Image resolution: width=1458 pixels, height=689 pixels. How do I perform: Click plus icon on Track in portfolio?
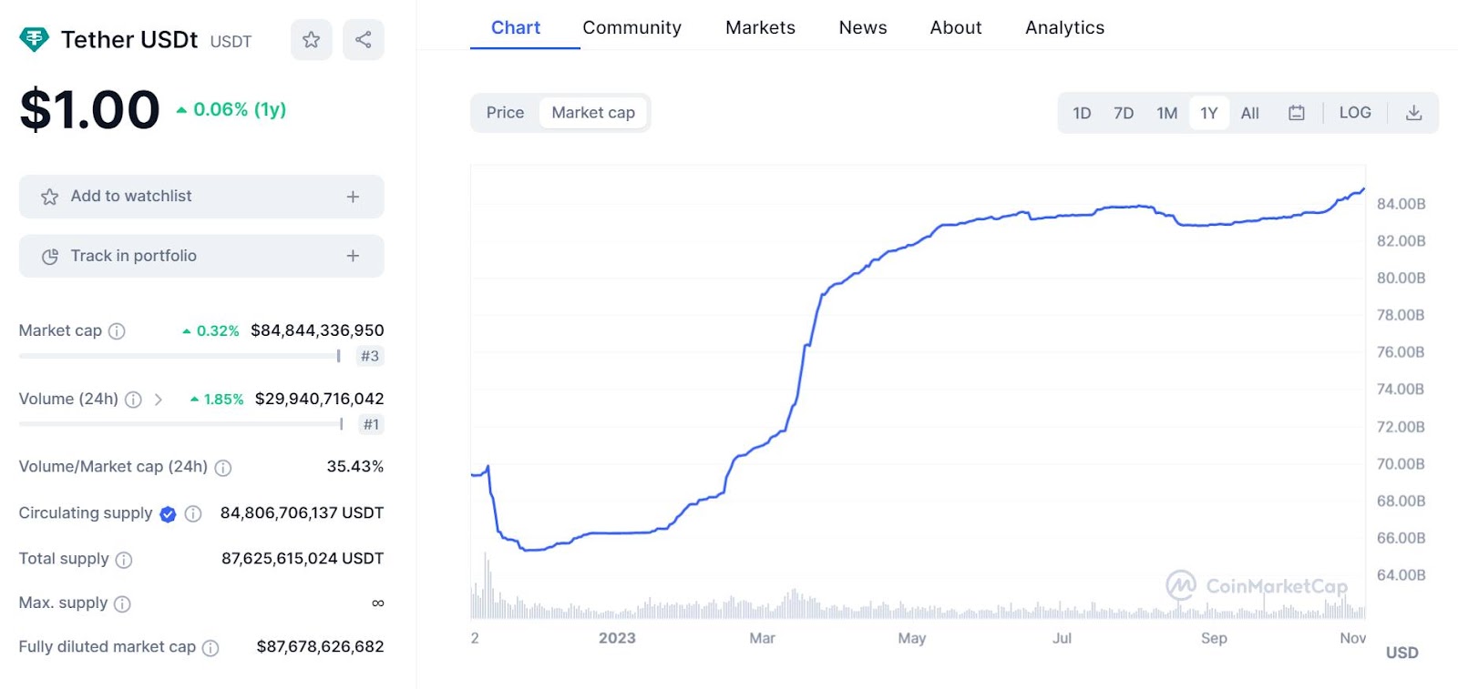point(353,256)
